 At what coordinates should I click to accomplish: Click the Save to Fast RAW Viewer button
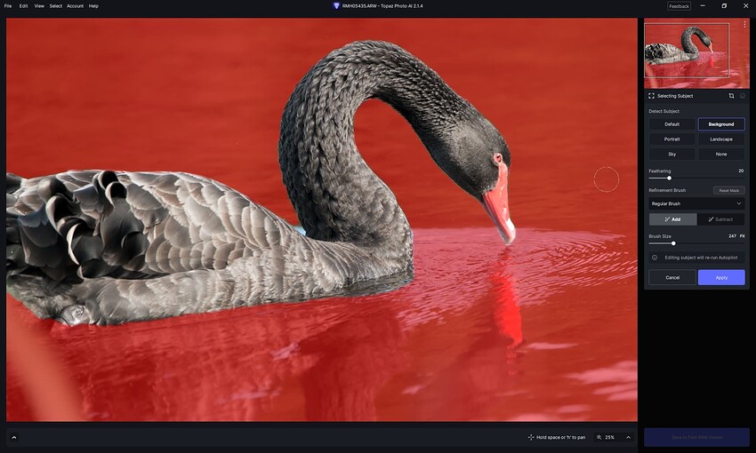[x=696, y=437]
